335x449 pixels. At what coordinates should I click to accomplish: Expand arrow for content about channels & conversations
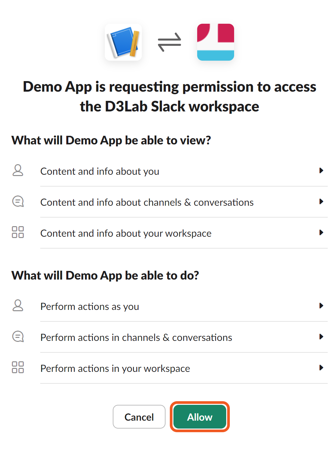(x=321, y=201)
